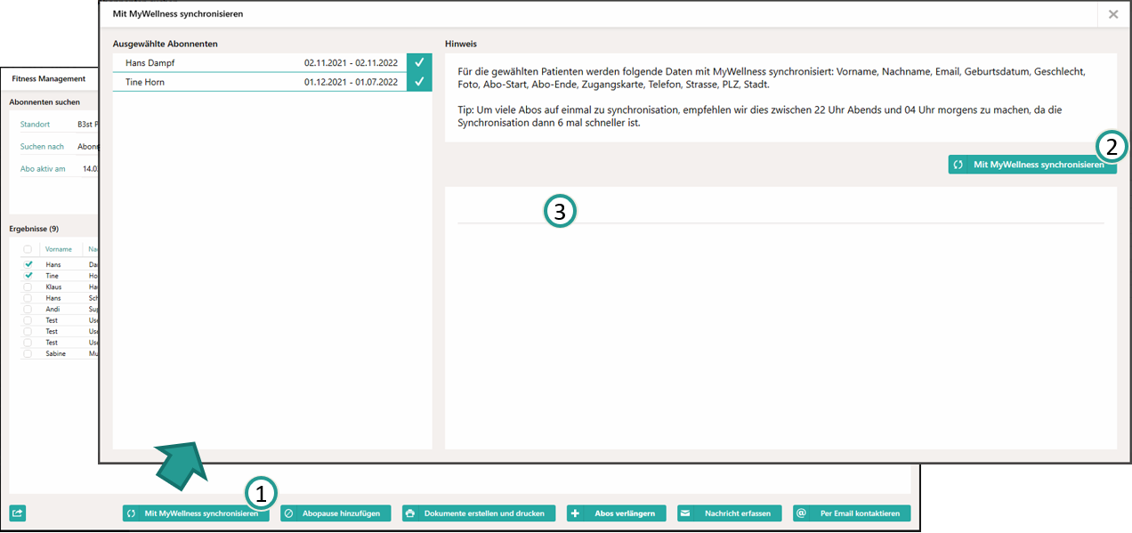Click Abos verlängern button

tap(617, 513)
